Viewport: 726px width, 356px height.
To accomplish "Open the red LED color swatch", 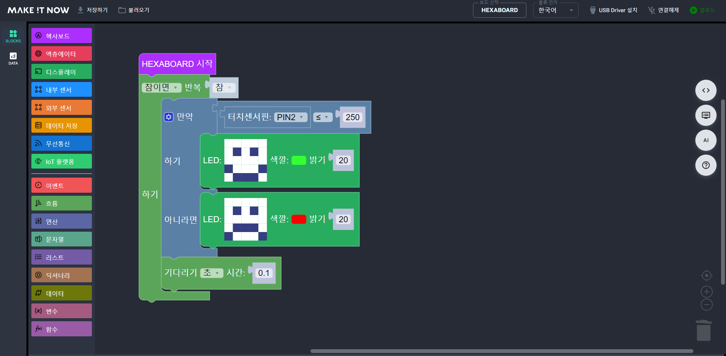I will coord(299,219).
